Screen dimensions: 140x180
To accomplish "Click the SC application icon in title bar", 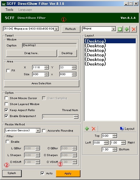I will (4, 4).
